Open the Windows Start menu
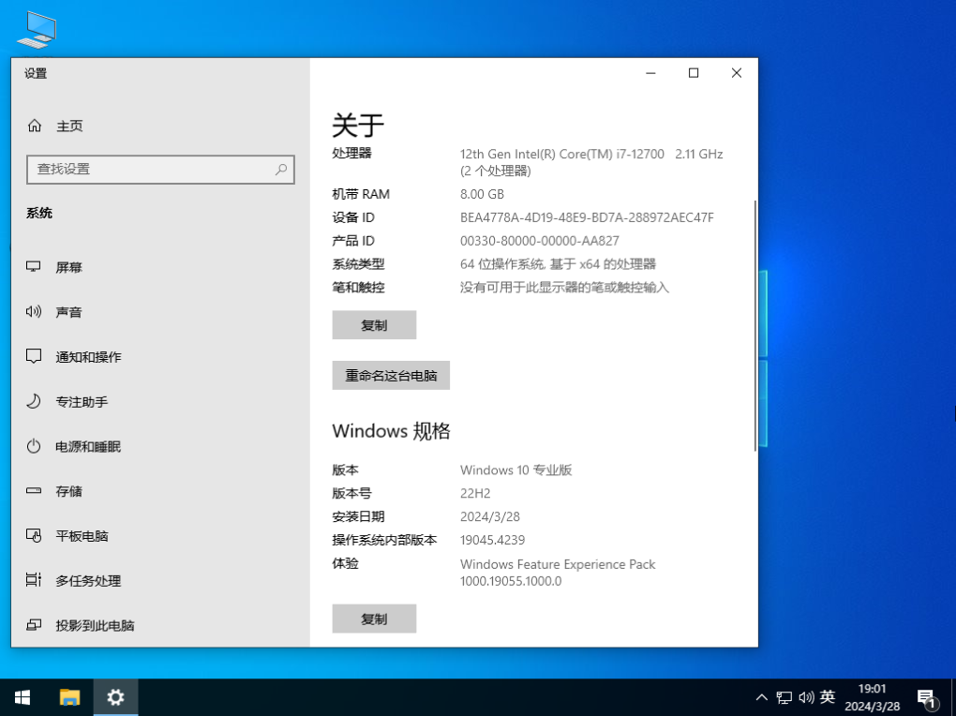 [x=22, y=697]
